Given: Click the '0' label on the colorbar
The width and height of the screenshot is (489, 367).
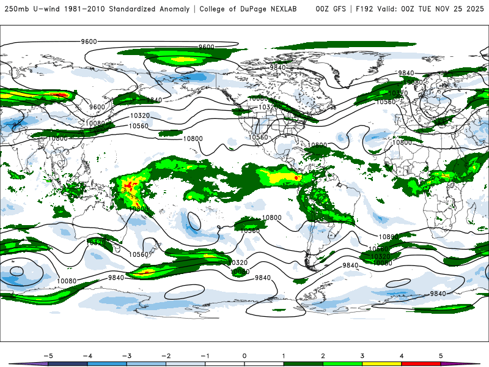Looking at the screenshot, I should [x=244, y=356].
